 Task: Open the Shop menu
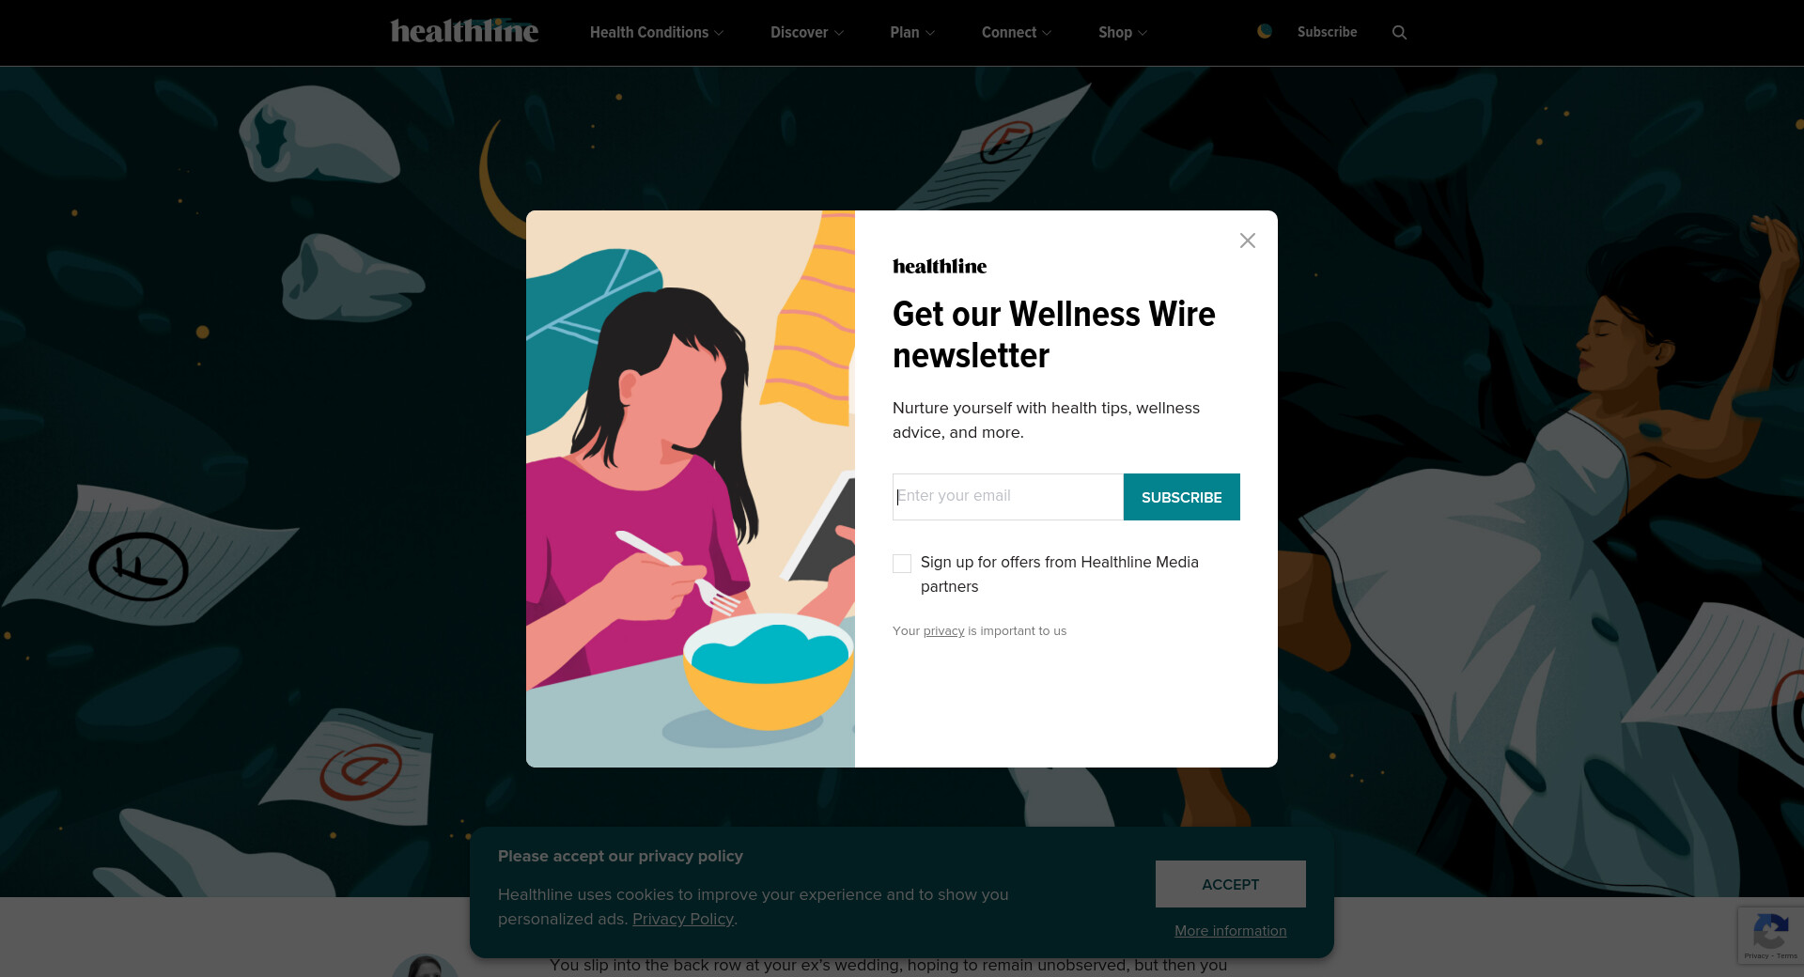pyautogui.click(x=1123, y=32)
